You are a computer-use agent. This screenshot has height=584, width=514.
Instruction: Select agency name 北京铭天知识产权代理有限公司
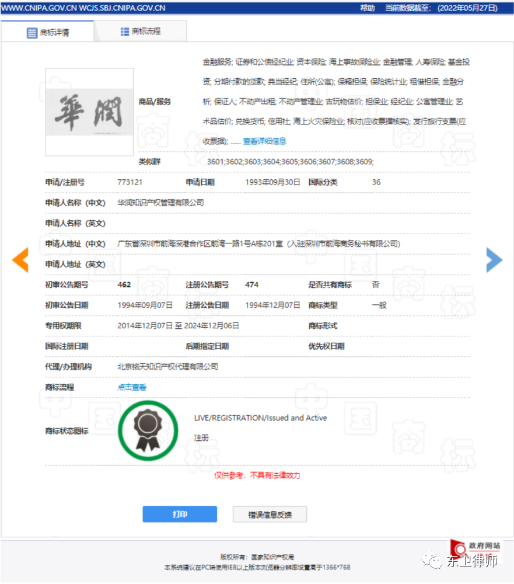168,367
